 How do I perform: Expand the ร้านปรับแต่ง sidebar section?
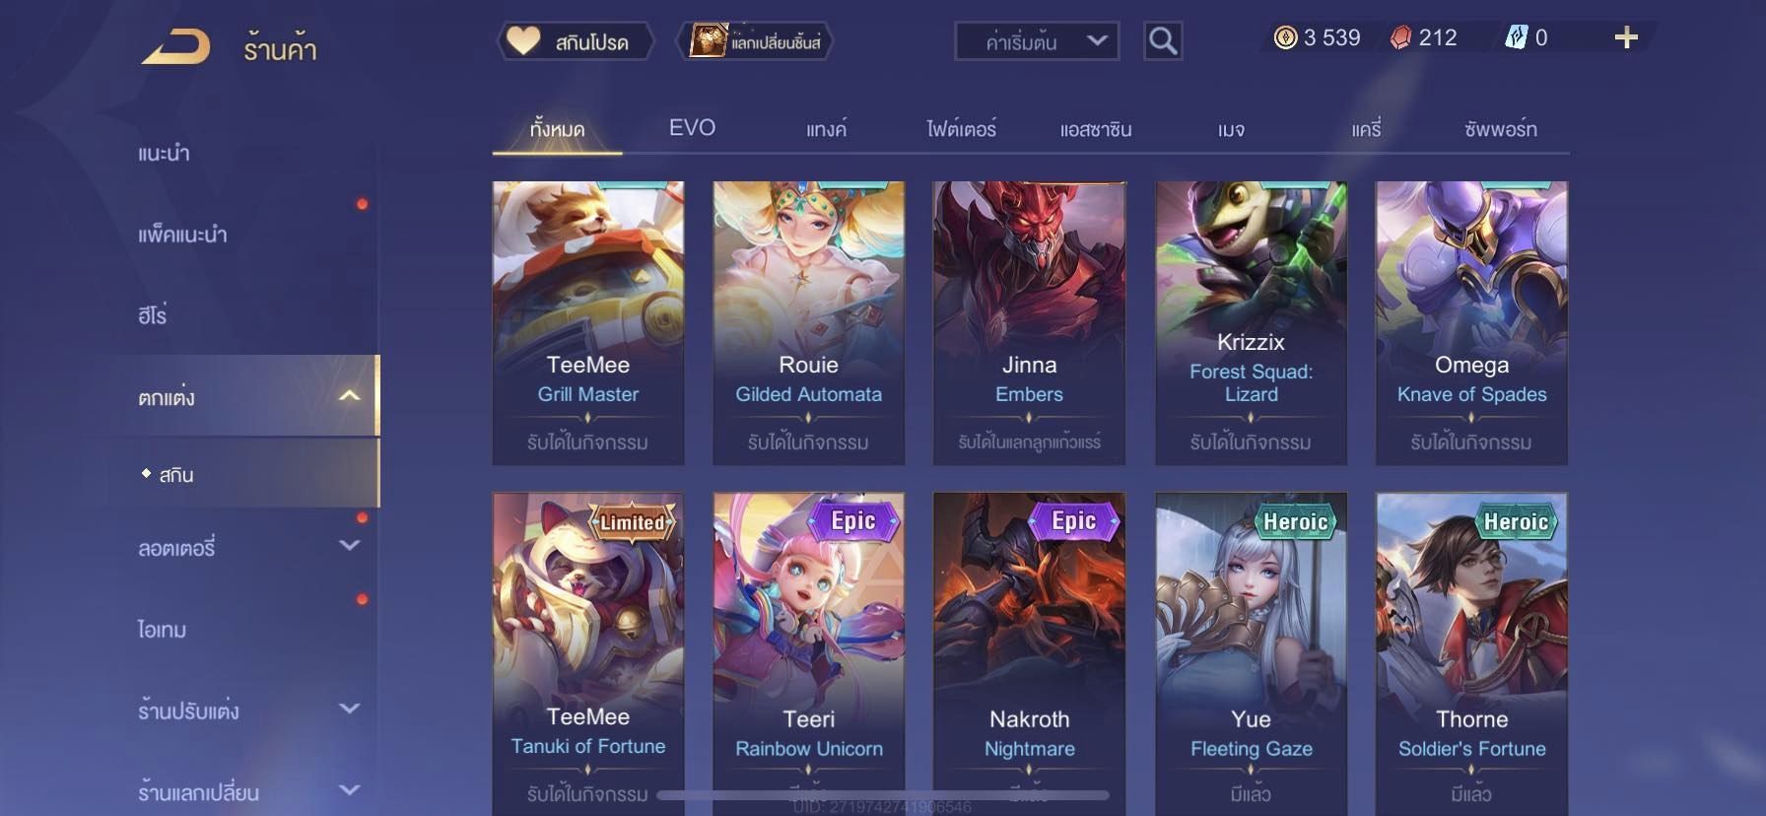349,709
